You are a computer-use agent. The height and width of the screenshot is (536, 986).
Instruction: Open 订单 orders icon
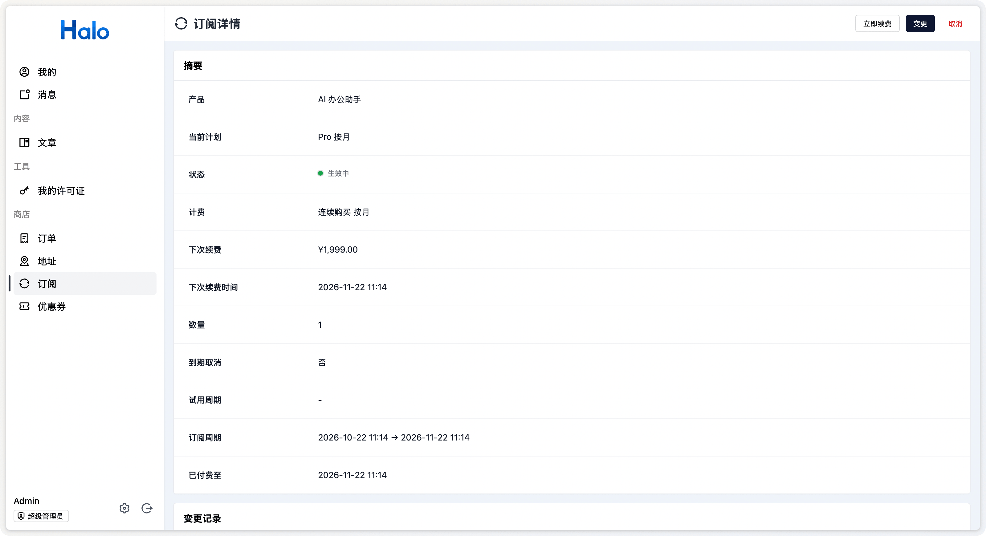(25, 238)
